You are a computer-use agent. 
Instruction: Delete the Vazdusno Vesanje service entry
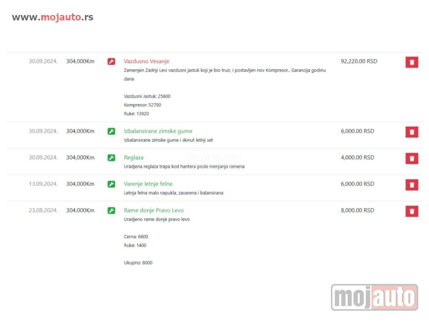point(411,62)
